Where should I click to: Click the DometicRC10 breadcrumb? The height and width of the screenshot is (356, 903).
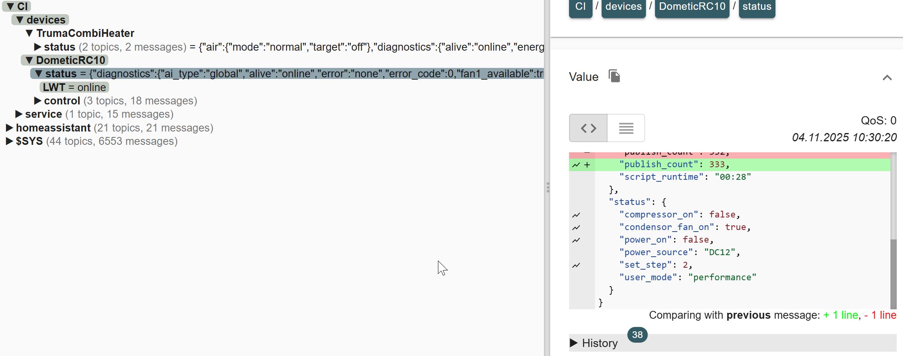(692, 7)
